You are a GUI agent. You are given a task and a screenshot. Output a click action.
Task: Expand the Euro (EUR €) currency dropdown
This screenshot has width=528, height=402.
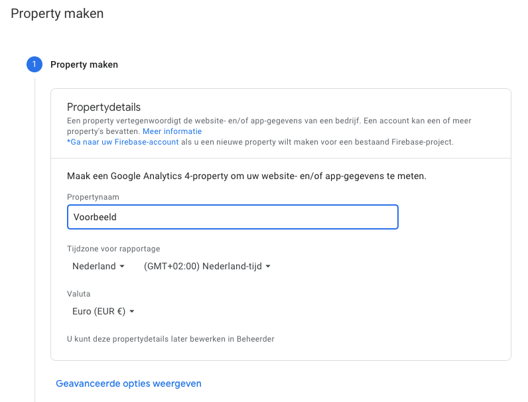tap(103, 311)
